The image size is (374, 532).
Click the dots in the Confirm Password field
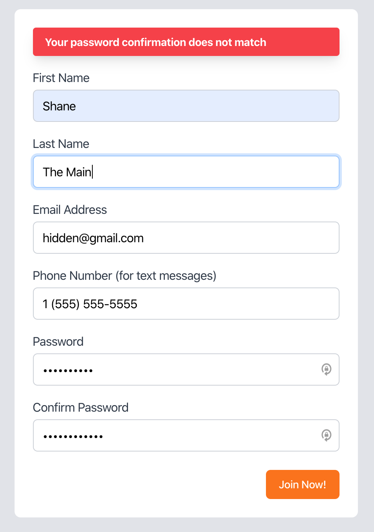73,437
